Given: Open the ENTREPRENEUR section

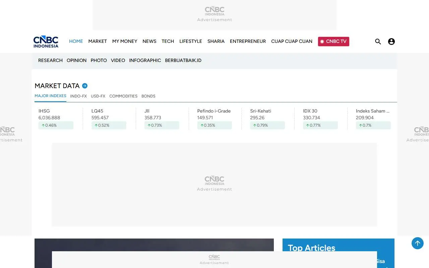Looking at the screenshot, I should coord(248,41).
